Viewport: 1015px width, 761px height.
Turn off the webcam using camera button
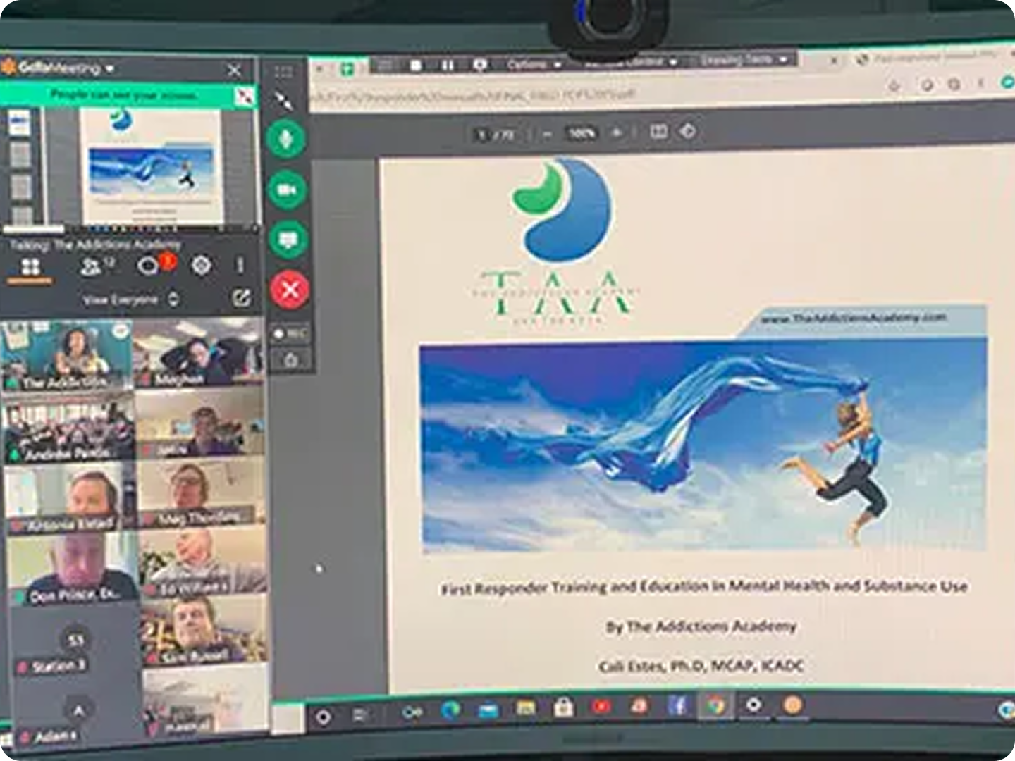287,190
